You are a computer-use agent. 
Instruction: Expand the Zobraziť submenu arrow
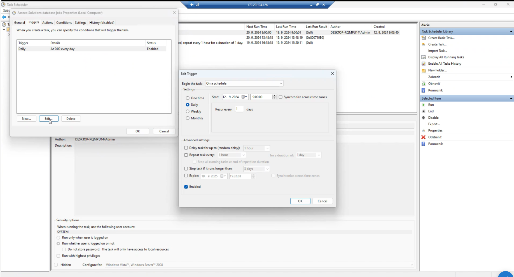511,77
